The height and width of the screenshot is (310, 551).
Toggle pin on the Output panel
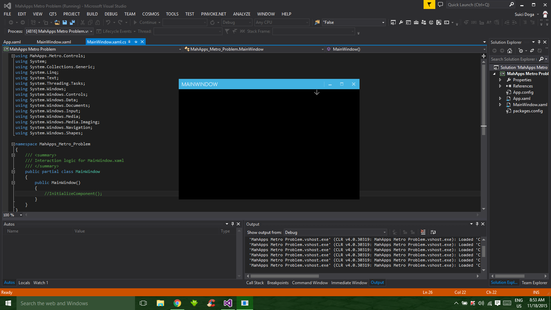coord(477,224)
